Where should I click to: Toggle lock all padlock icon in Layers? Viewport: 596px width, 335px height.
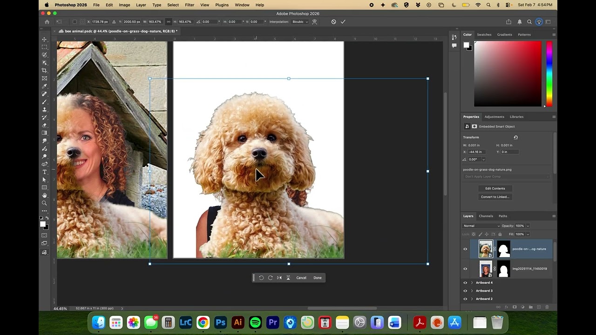(500, 234)
